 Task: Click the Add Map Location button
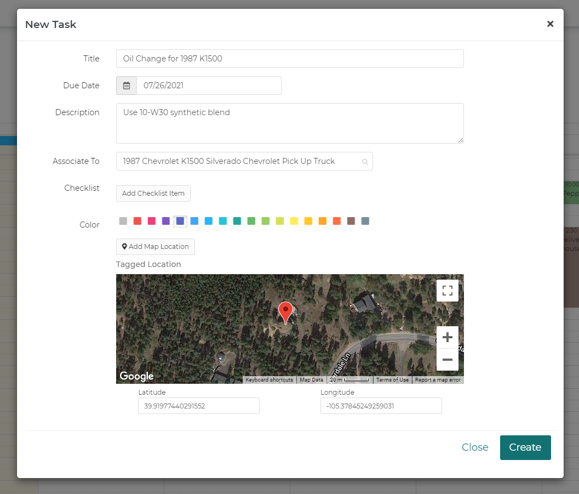(x=156, y=247)
